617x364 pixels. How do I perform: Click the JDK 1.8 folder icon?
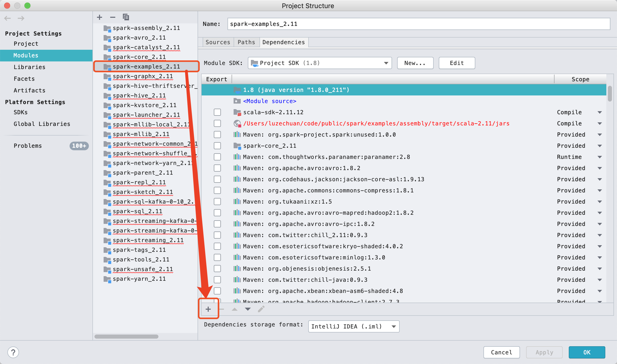pos(237,90)
